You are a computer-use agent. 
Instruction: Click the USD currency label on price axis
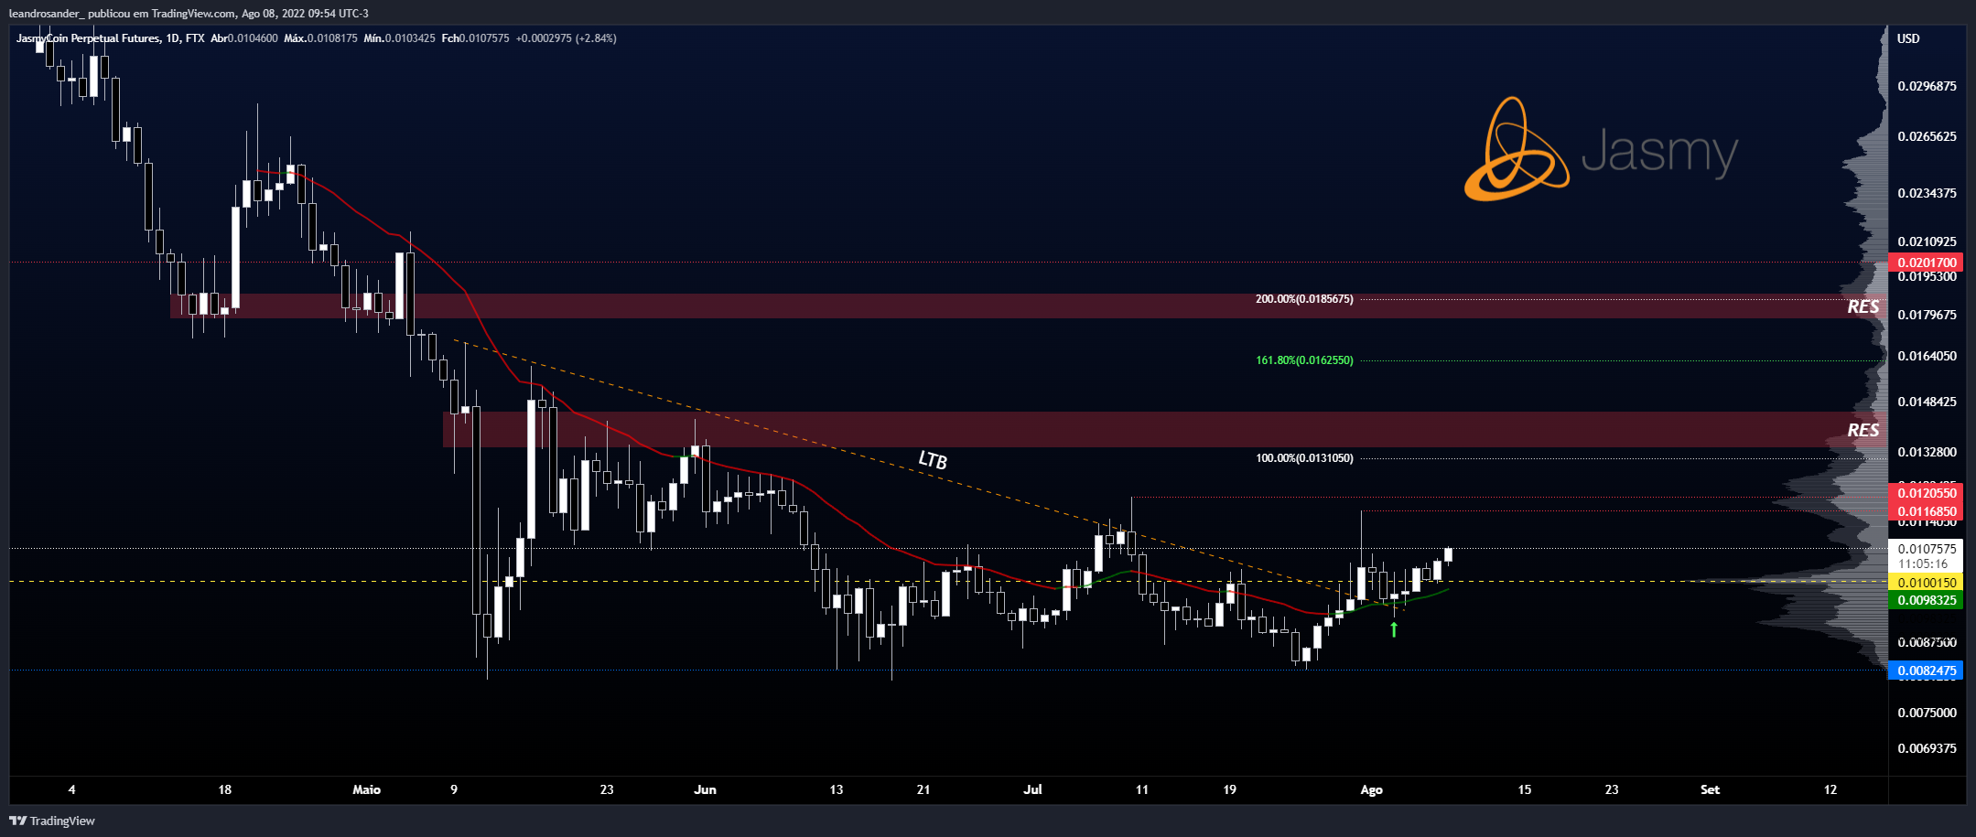pyautogui.click(x=1908, y=38)
